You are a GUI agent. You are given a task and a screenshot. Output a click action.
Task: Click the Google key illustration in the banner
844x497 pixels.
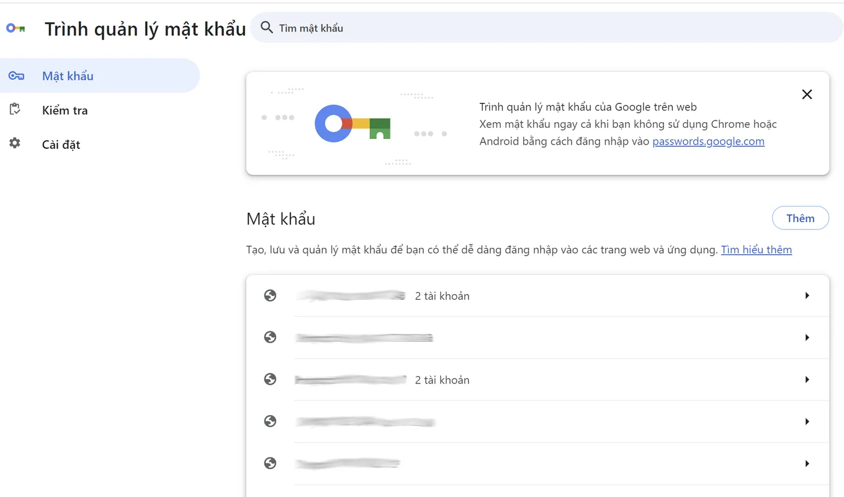point(352,124)
